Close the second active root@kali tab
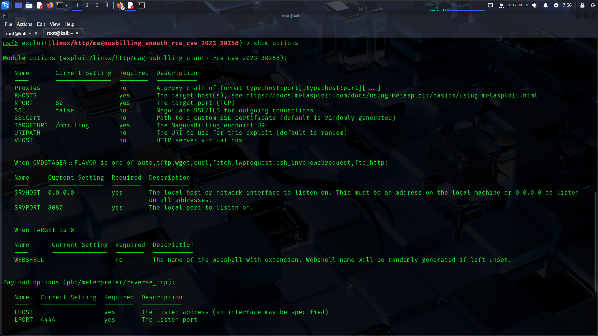This screenshot has width=598, height=336. coord(77,33)
